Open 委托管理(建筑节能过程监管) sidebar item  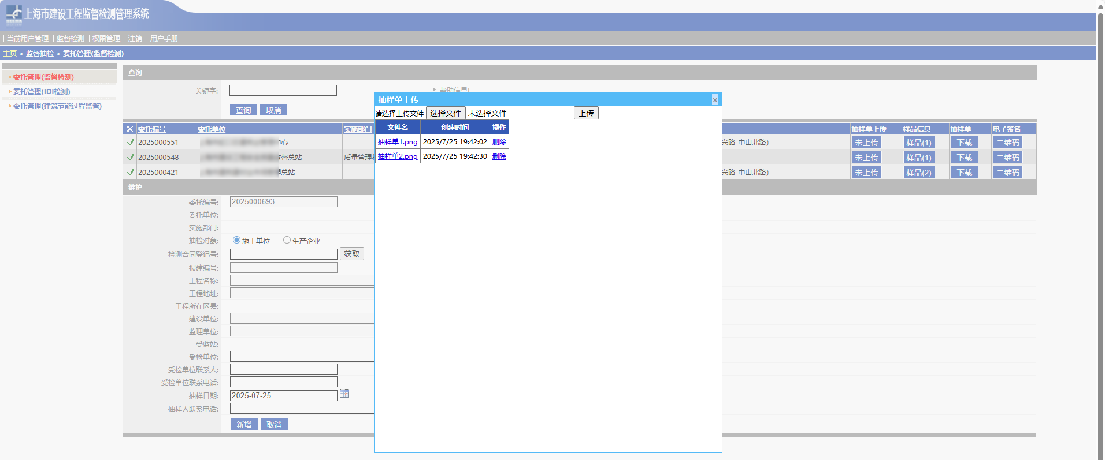click(57, 106)
